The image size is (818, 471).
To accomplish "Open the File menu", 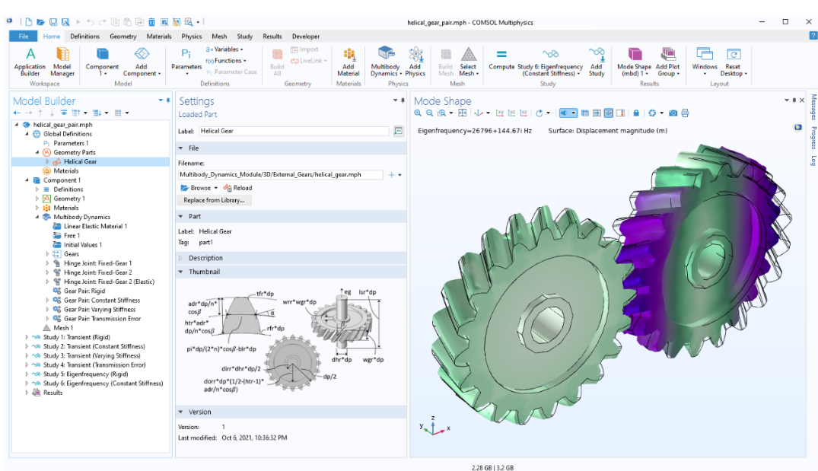I will tap(24, 37).
